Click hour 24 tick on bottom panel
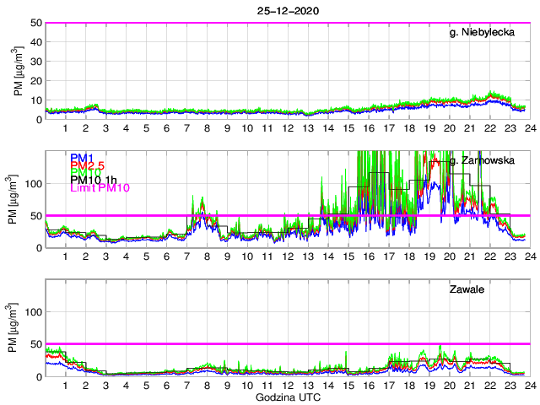Image resolution: width=540 pixels, height=405 pixels. 529,386
